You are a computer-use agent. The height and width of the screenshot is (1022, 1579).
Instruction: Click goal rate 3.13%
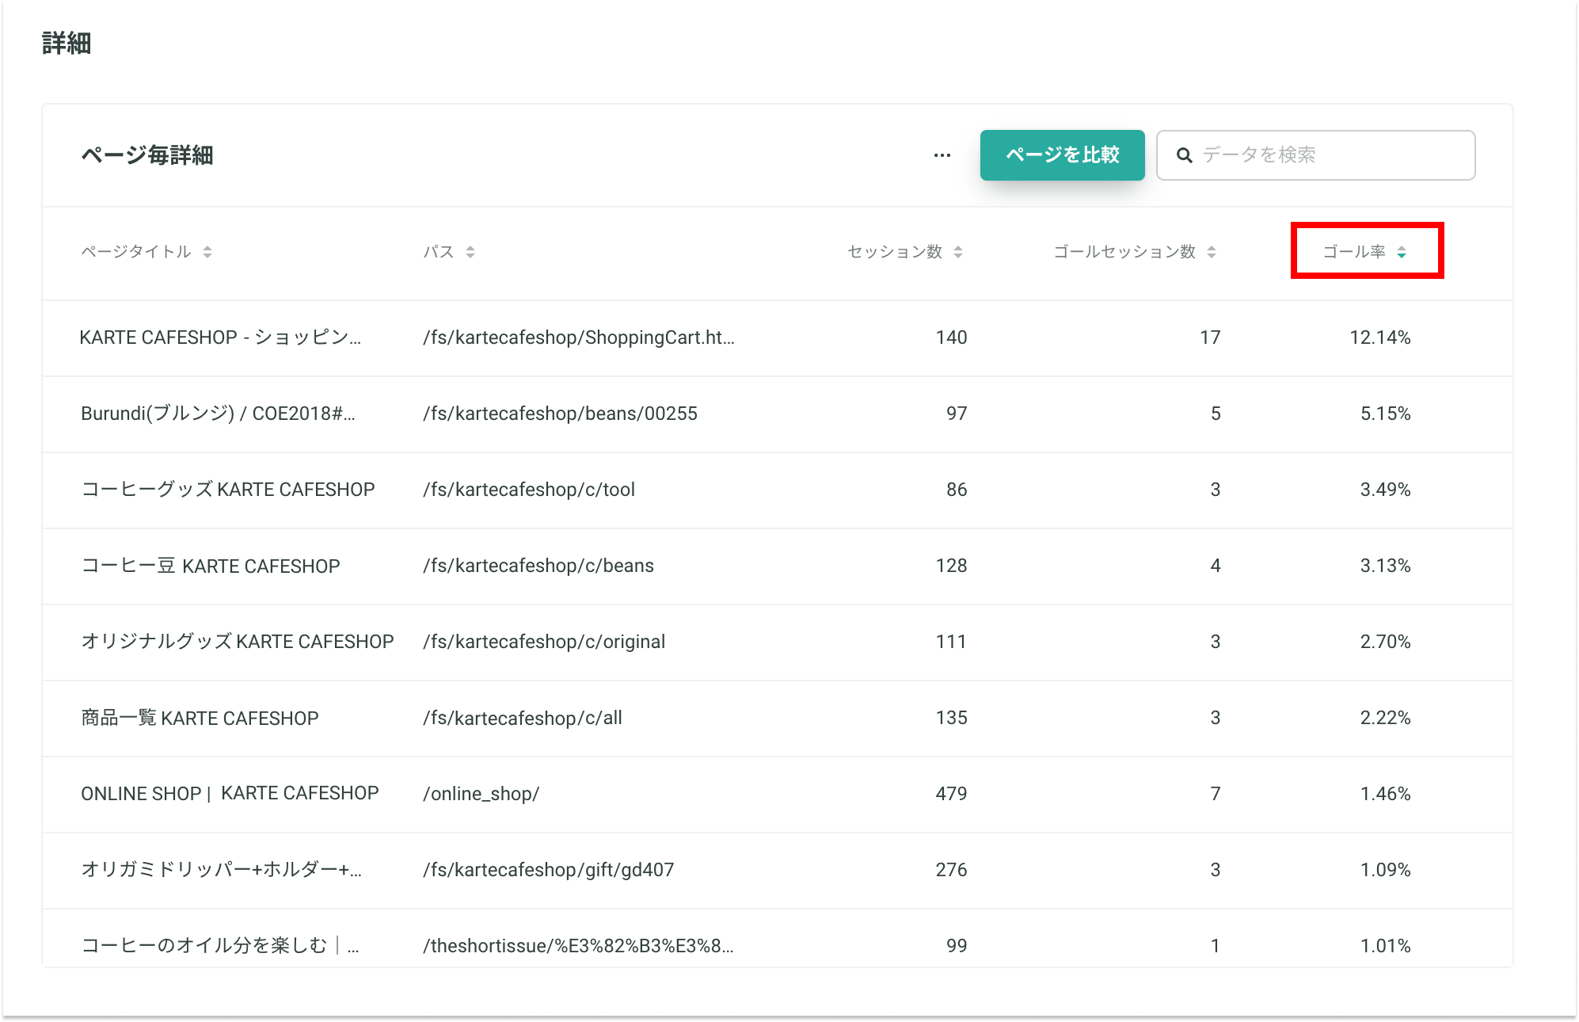pyautogui.click(x=1386, y=566)
